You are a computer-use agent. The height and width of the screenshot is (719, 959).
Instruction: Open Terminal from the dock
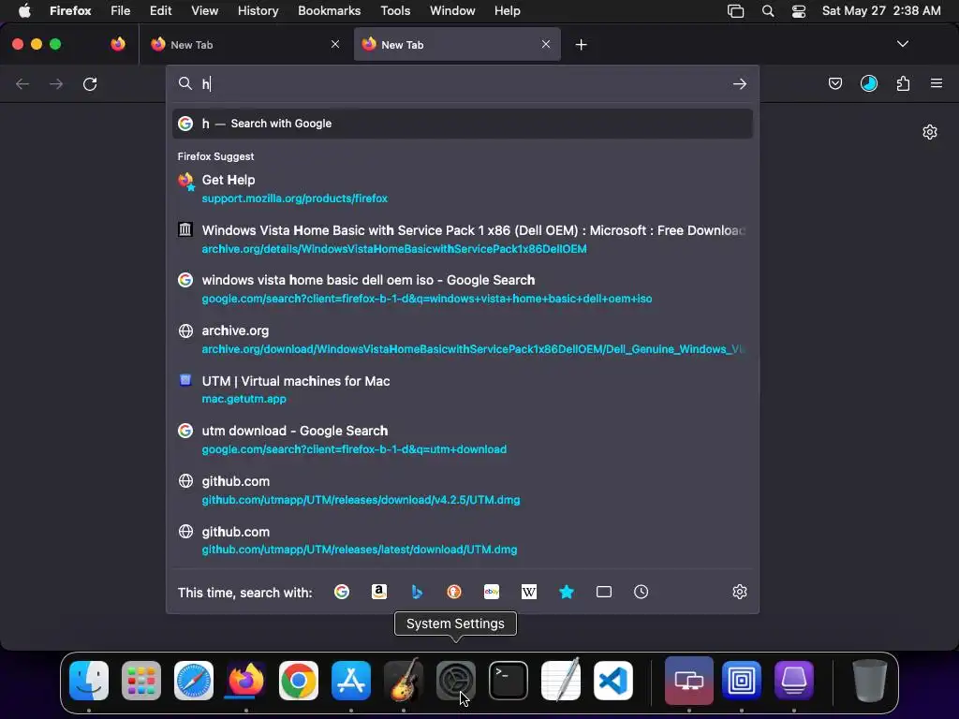pos(509,680)
